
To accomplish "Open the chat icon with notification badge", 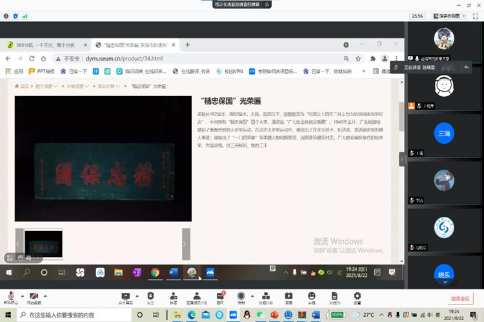I will coord(220,296).
